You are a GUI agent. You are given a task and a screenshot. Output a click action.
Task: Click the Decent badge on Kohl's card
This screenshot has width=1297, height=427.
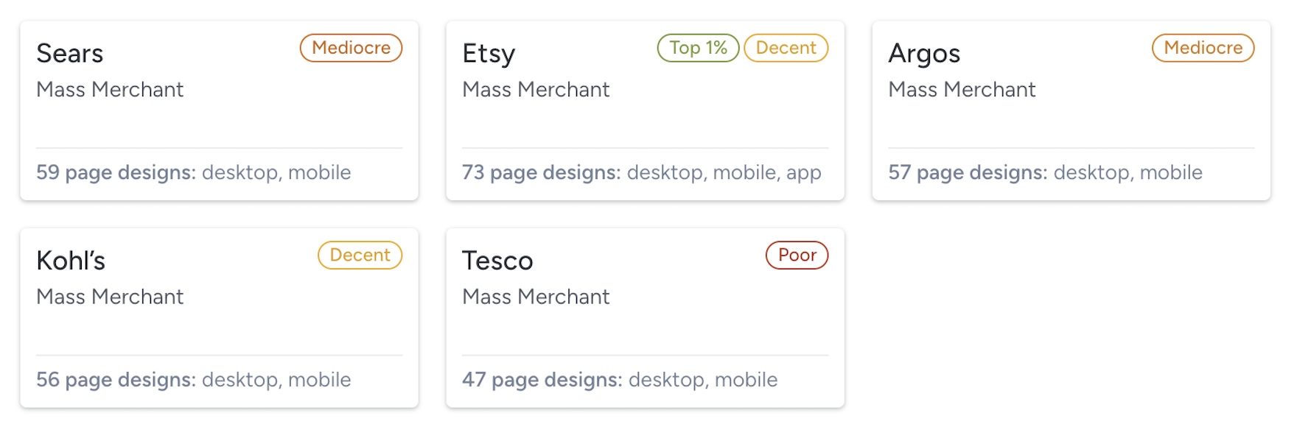[x=360, y=255]
